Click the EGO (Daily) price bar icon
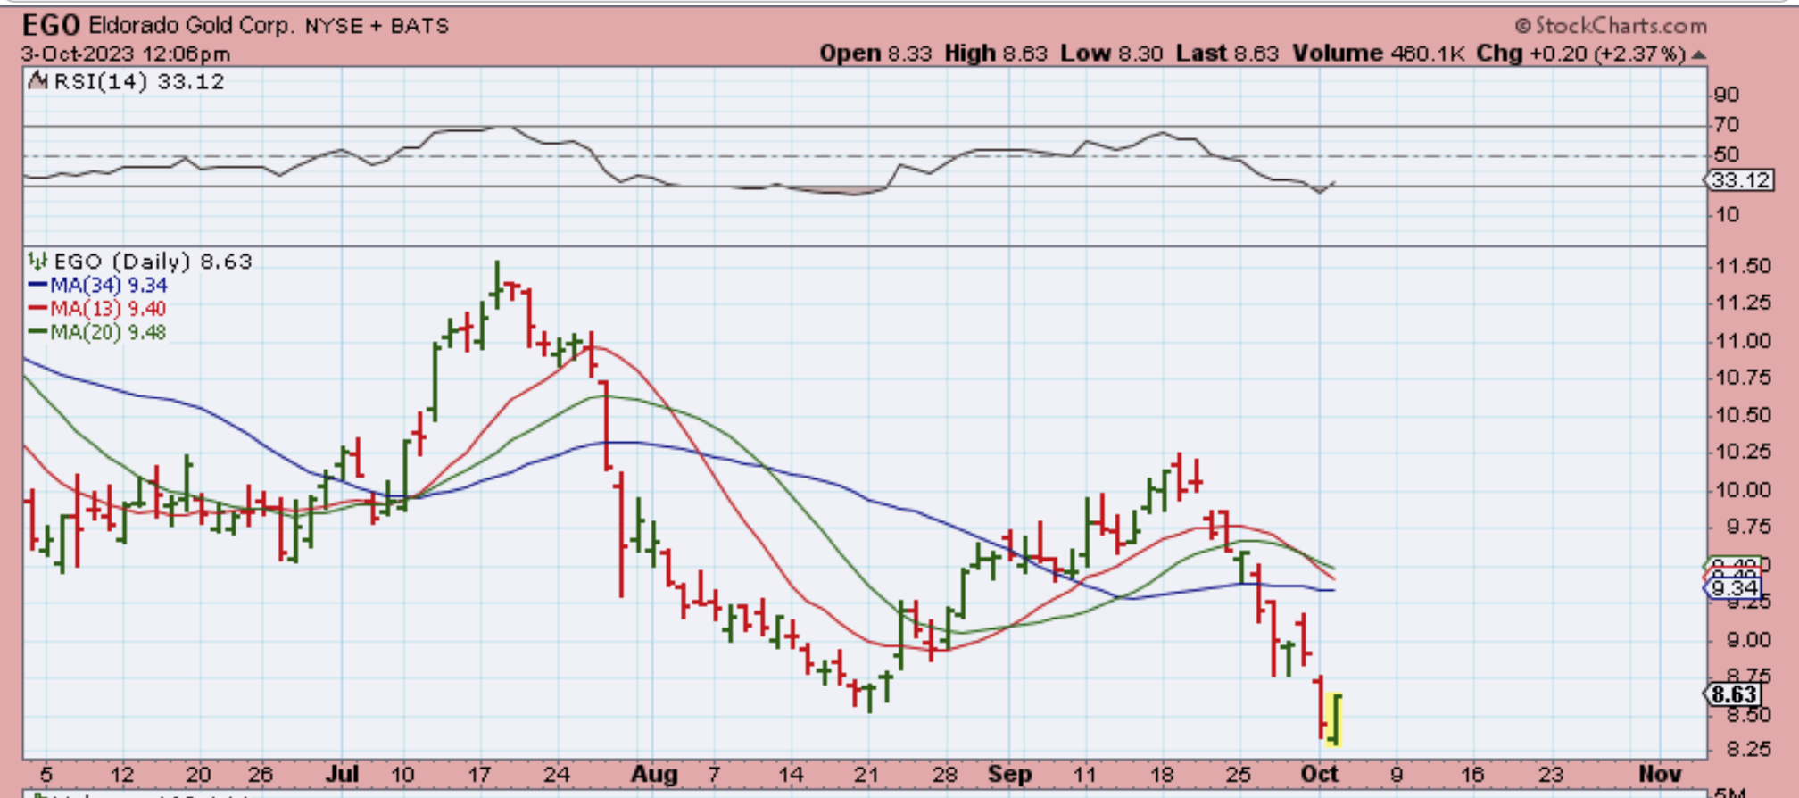 tap(37, 262)
